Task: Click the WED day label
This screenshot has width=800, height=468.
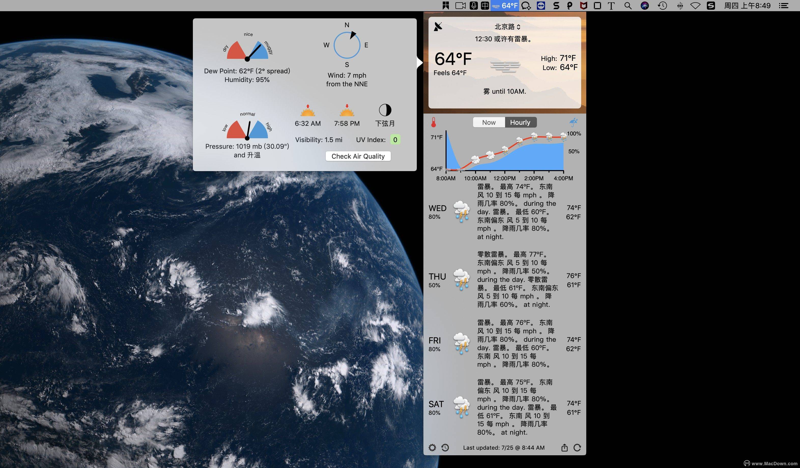Action: coord(437,208)
